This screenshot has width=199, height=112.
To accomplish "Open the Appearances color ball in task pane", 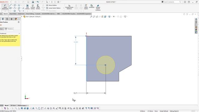I will [x=196, y=30].
